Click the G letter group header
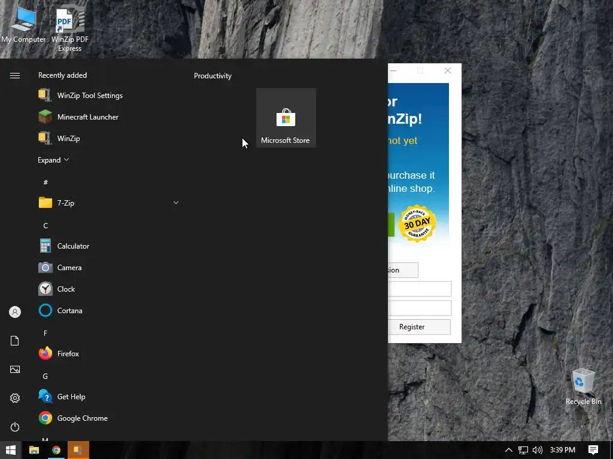613x459 pixels. (45, 377)
